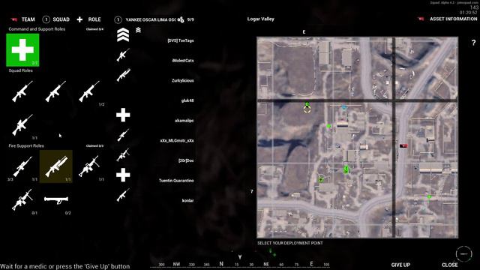Click the medic cross next to akamalipc
480x270 pixels.
(123, 115)
